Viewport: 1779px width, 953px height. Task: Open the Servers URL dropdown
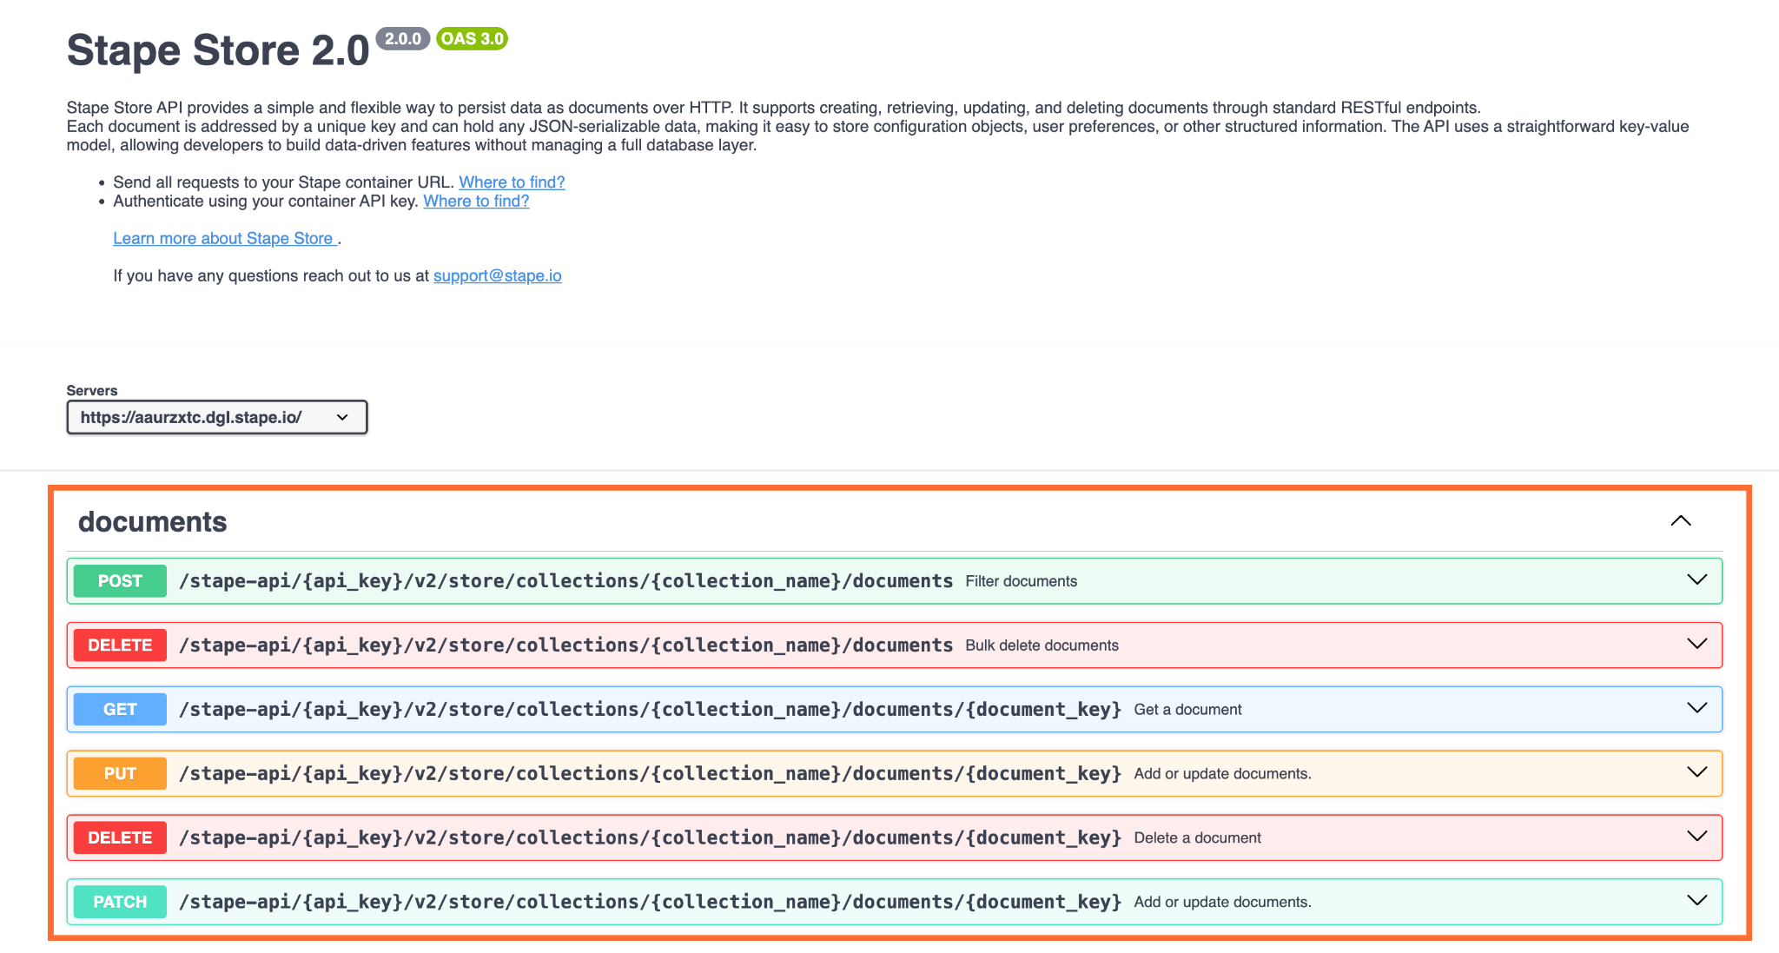tap(217, 417)
